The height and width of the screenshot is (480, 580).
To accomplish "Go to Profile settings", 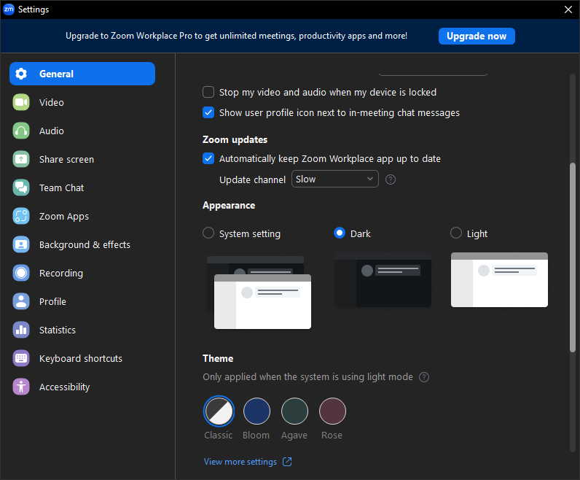I will click(82, 301).
